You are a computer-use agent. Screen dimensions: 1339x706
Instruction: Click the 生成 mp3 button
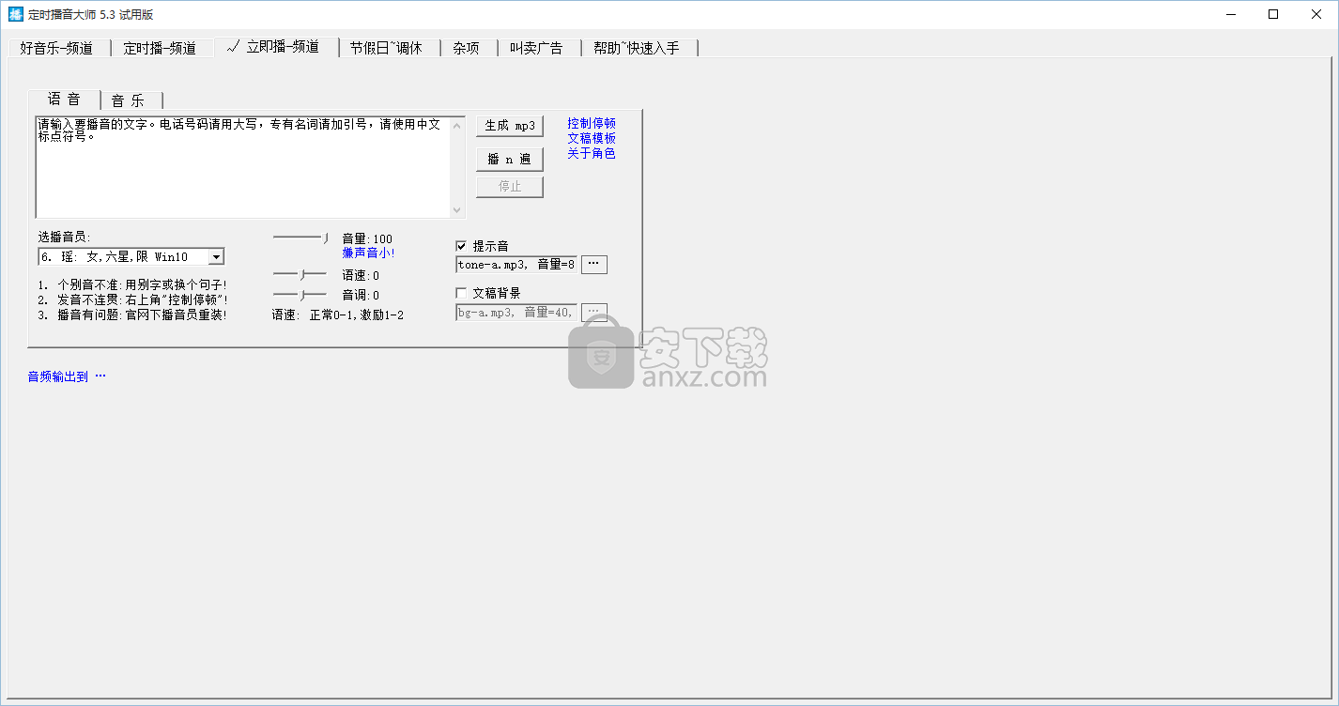click(510, 126)
